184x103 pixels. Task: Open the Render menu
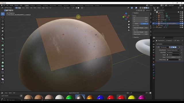pyautogui.click(x=11, y=5)
